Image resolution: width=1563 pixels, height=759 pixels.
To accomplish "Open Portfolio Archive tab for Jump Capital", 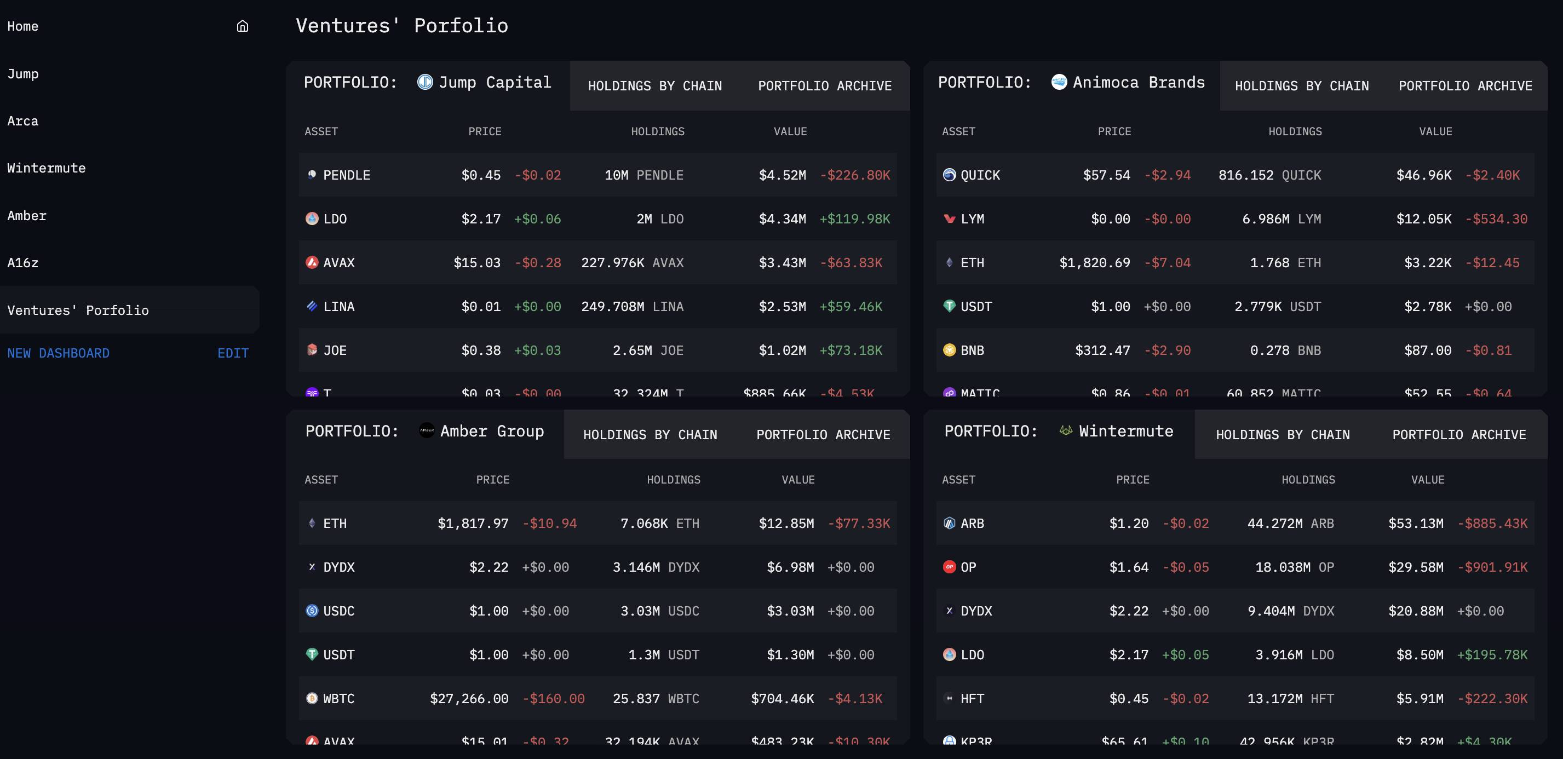I will point(825,86).
